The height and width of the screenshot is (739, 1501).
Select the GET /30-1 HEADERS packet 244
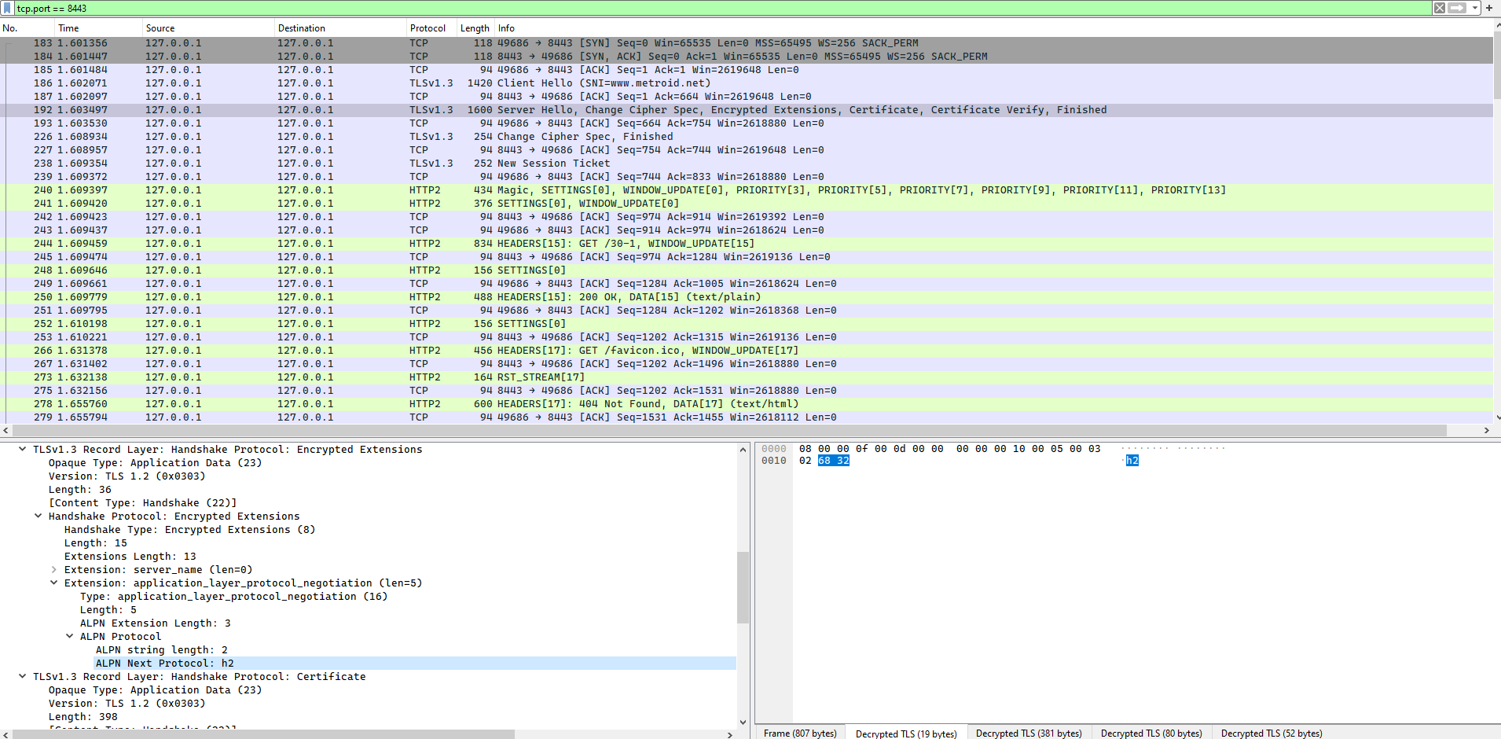coord(747,244)
